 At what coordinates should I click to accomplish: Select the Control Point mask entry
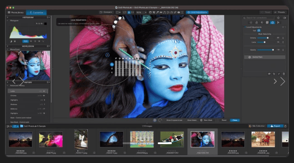pos(265,57)
